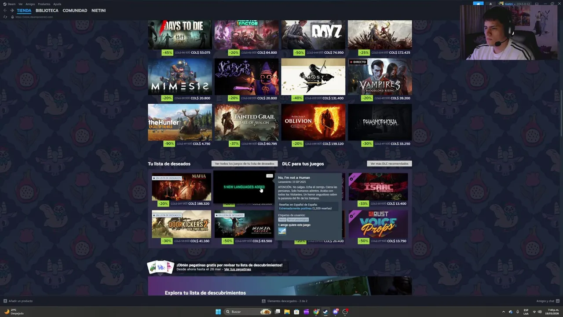The image size is (563, 317).
Task: Open the OBS Studio taskbar icon
Action: click(345, 312)
